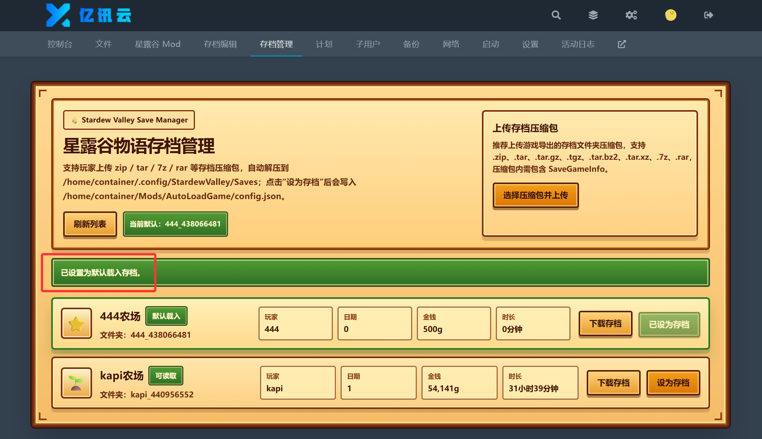Download the kapi农场 save with 下载存档

(613, 383)
